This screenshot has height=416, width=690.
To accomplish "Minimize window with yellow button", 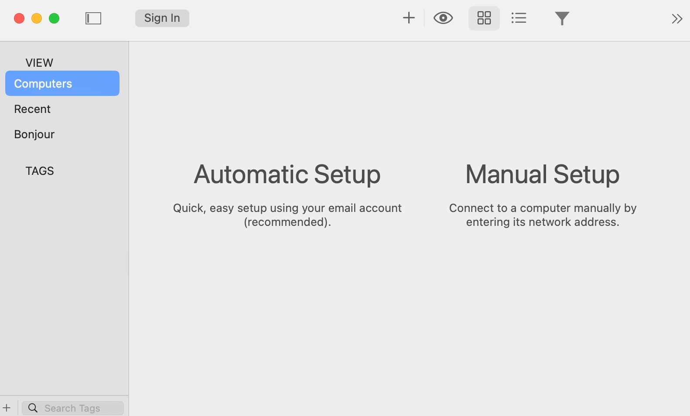I will coord(37,18).
